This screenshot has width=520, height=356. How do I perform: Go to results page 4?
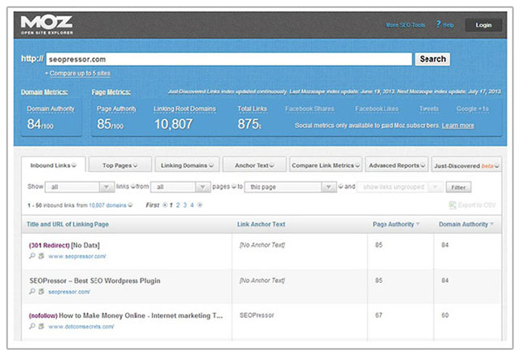pos(192,205)
